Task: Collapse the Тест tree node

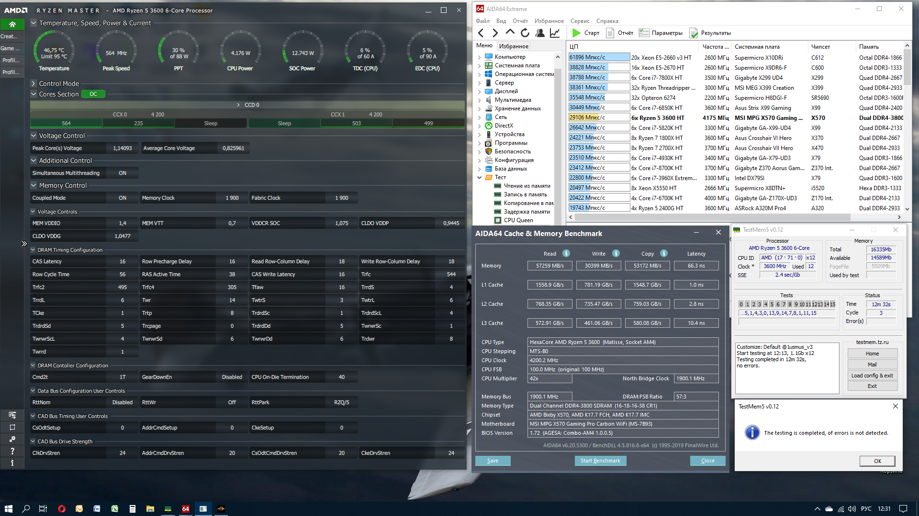Action: 480,177
